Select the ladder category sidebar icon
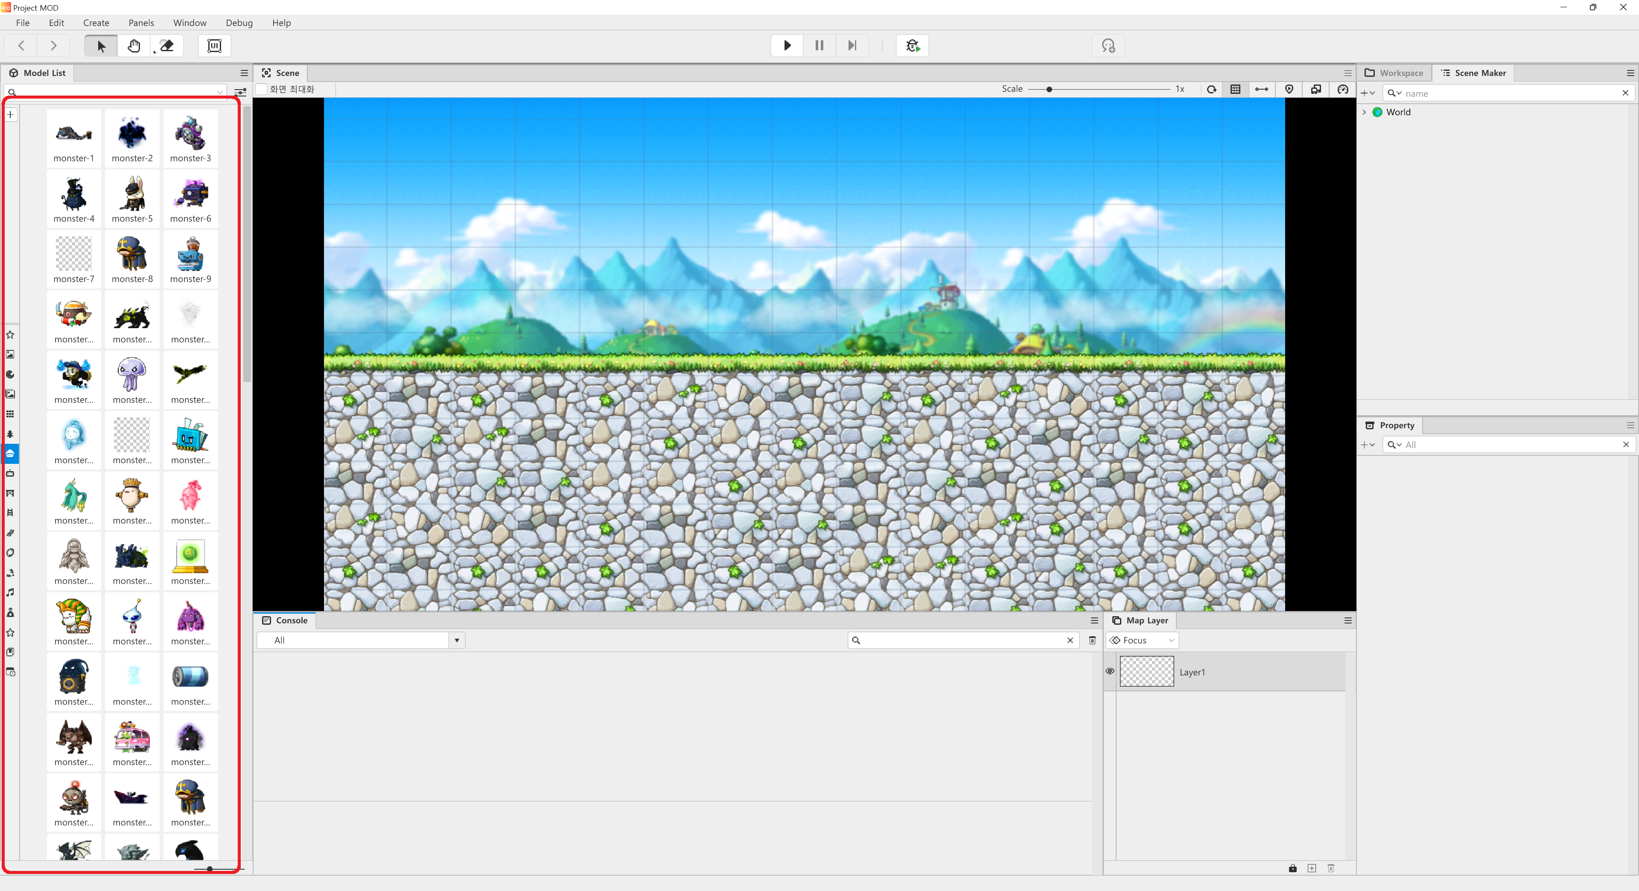The width and height of the screenshot is (1639, 891). pos(10,512)
